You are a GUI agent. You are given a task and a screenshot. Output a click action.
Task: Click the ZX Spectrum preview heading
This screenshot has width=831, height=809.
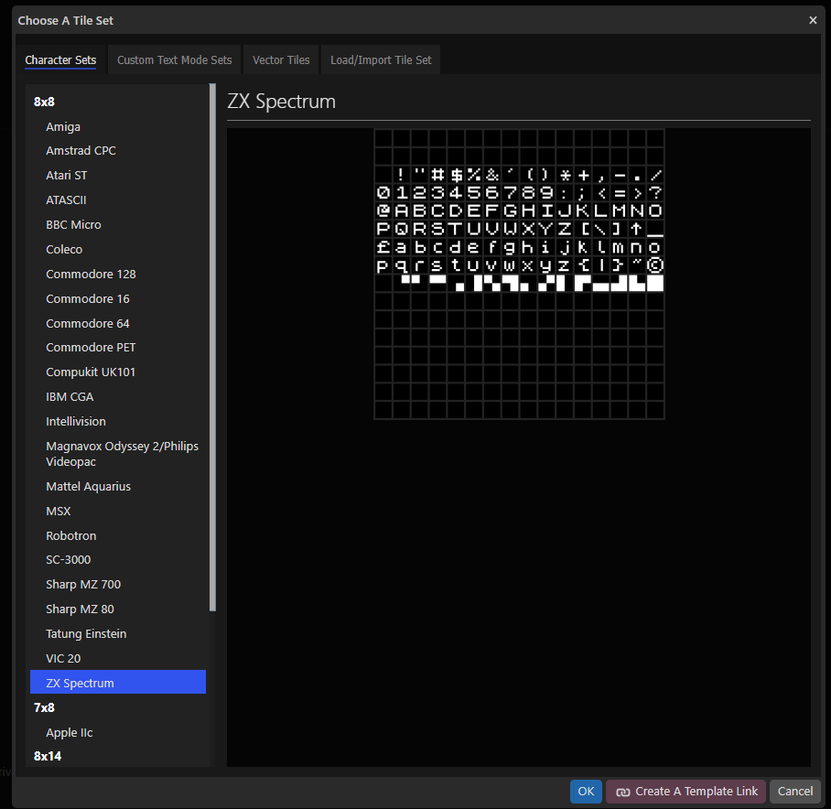tap(281, 102)
